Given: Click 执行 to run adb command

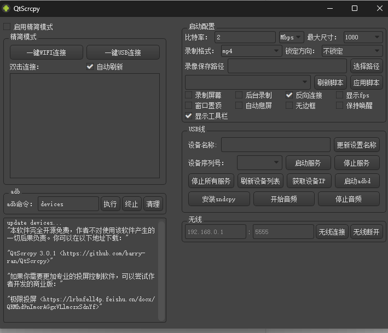Looking at the screenshot, I should click(x=111, y=204).
